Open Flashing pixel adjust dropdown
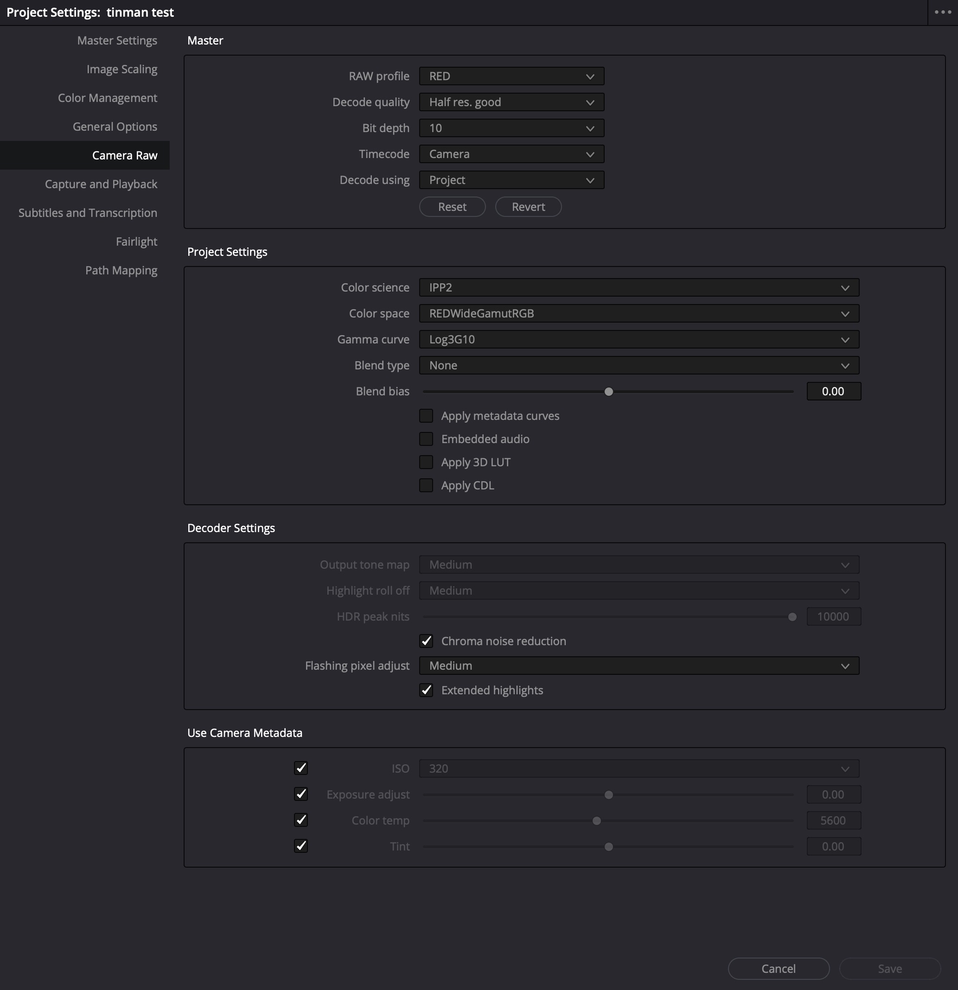The height and width of the screenshot is (990, 958). (639, 666)
